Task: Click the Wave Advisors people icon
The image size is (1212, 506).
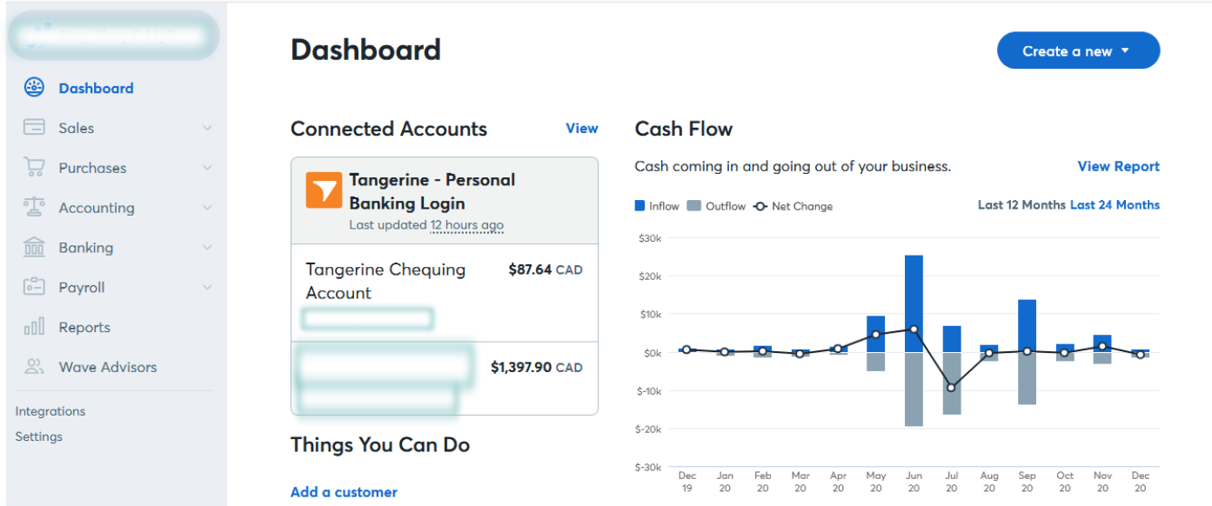Action: (33, 366)
